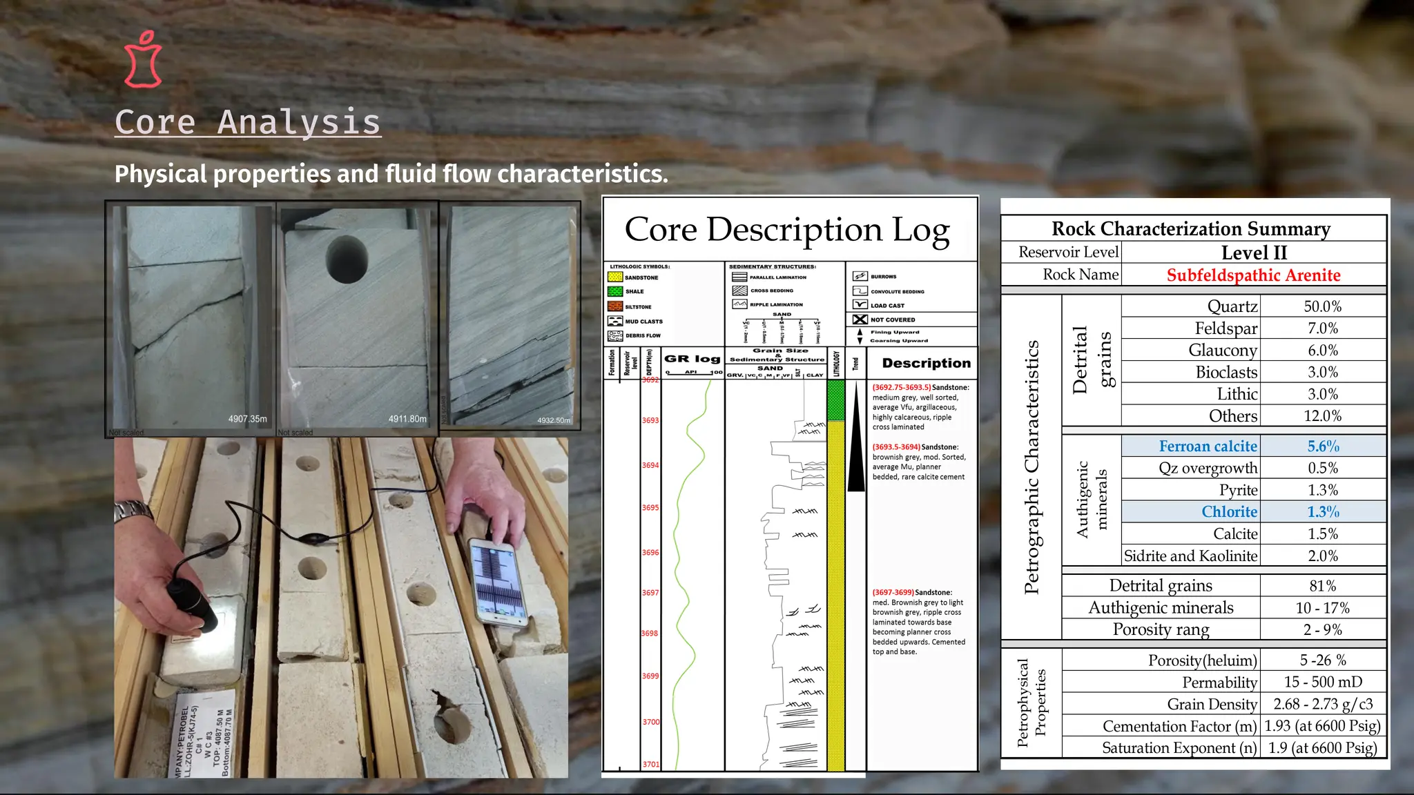Select the Level II reservoir level cell
Image resolution: width=1414 pixels, height=795 pixels.
[x=1254, y=253]
